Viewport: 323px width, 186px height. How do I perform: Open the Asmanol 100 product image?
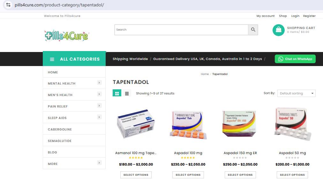click(136, 124)
